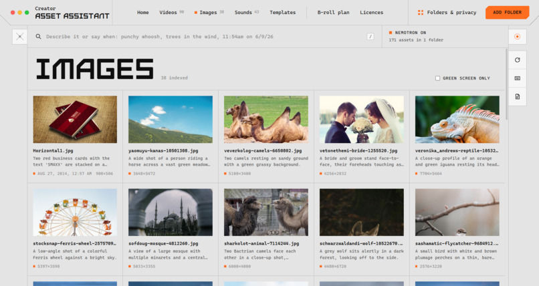The height and width of the screenshot is (286, 539).
Task: Click the magnifier search icon
Action: (38, 36)
